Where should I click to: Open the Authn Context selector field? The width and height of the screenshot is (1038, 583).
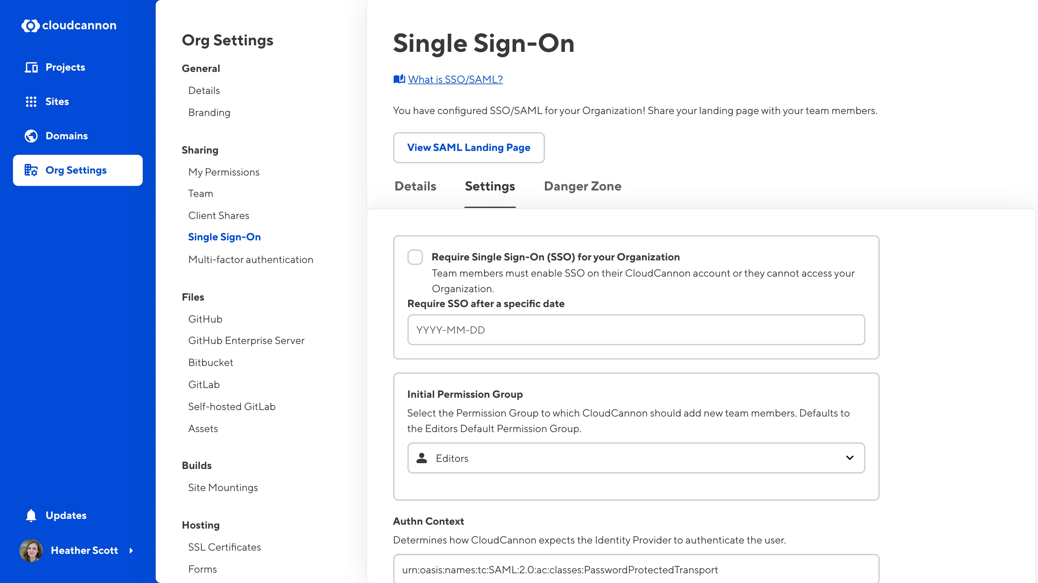pyautogui.click(x=635, y=569)
